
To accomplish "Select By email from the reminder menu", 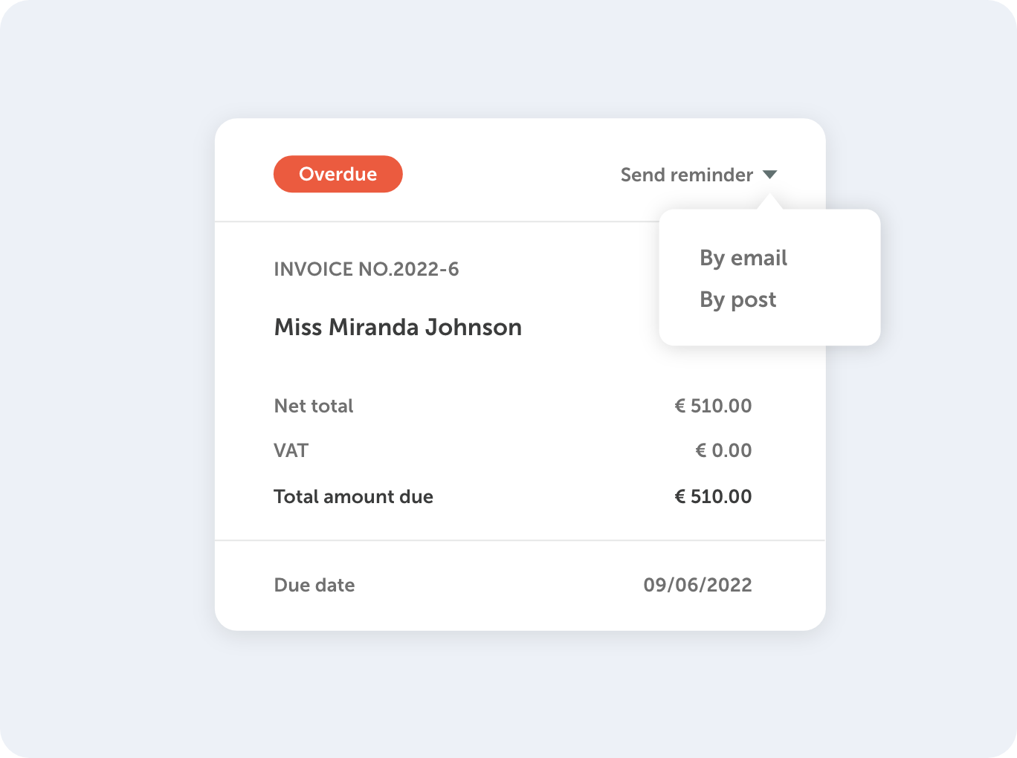I will (743, 258).
